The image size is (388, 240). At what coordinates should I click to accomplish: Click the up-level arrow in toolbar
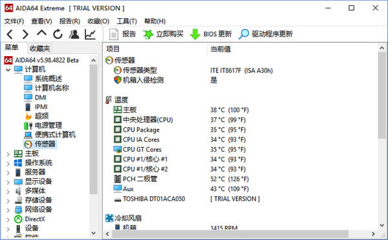point(41,34)
